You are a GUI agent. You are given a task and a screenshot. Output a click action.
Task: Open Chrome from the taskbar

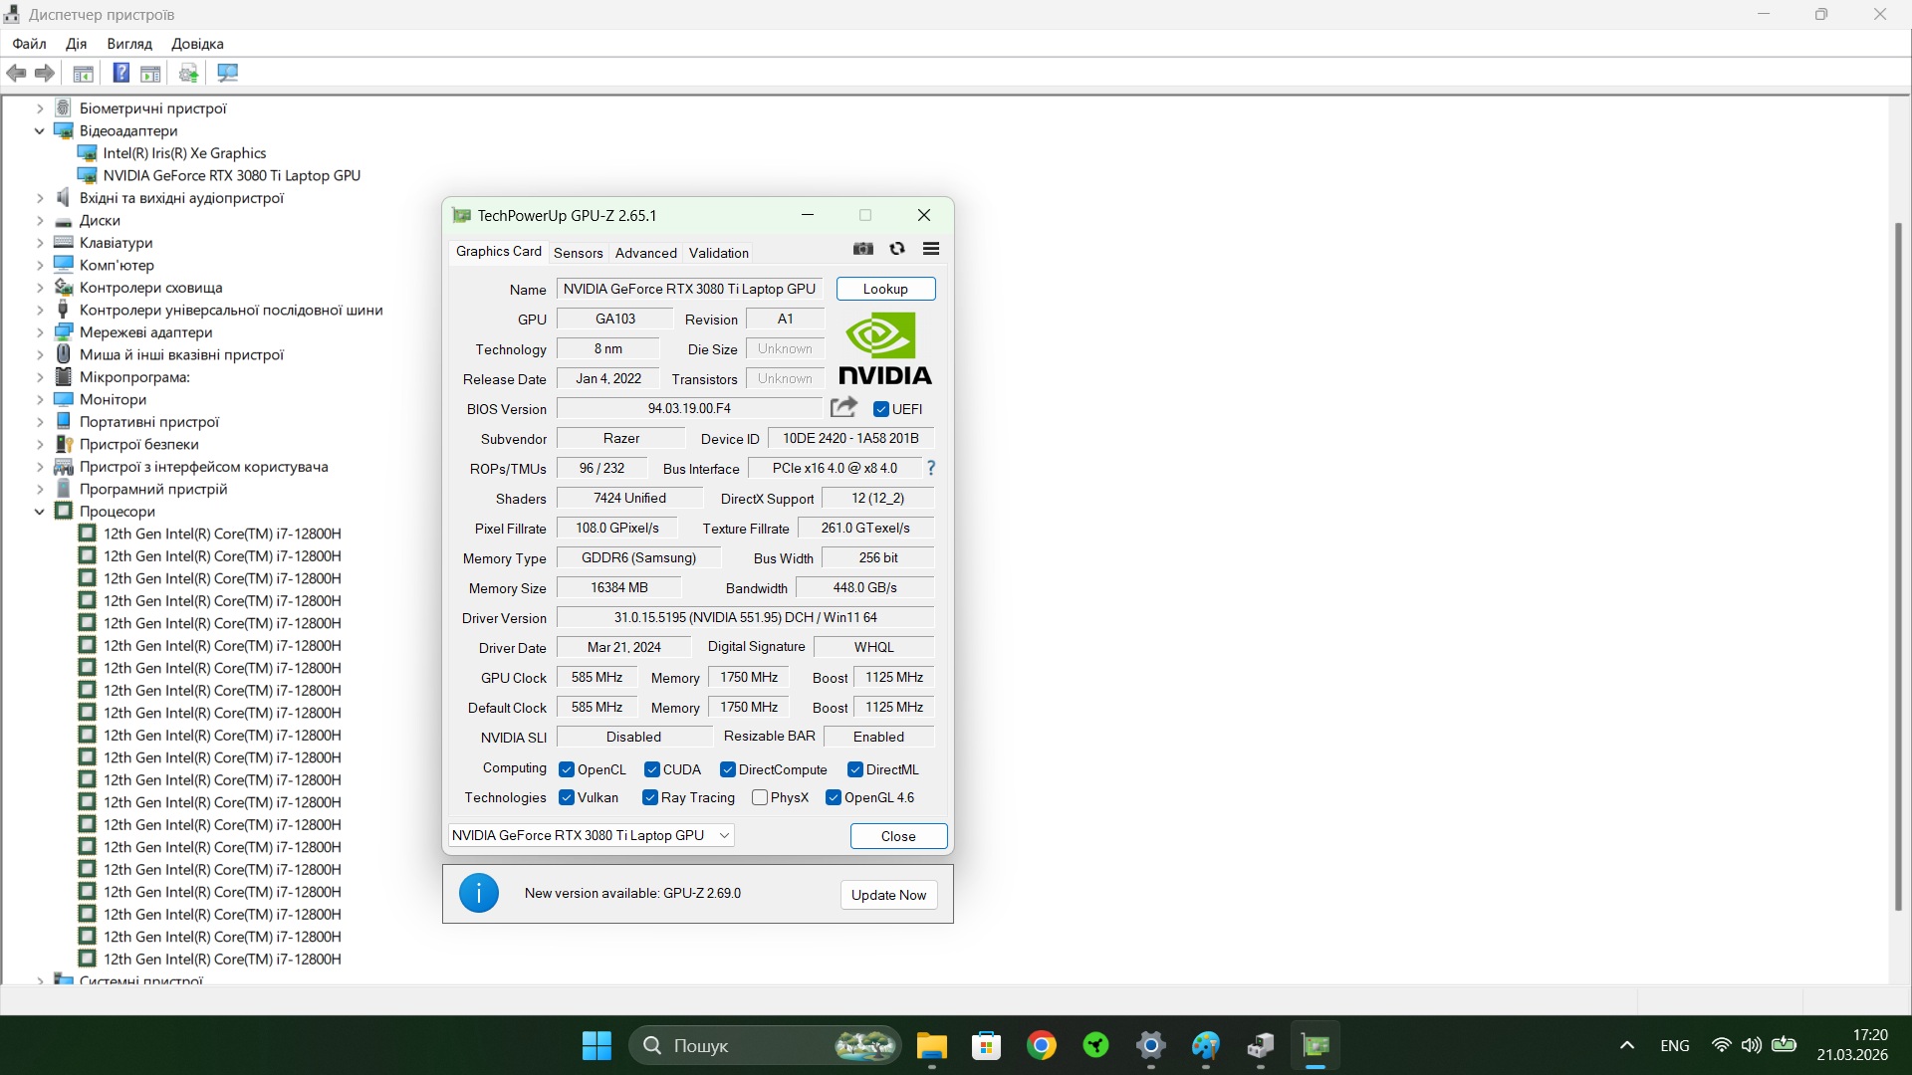[1042, 1045]
